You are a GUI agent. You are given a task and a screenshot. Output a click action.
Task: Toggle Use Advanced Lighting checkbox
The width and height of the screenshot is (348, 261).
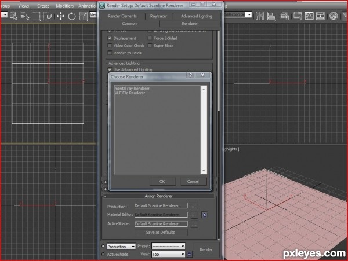(110, 69)
